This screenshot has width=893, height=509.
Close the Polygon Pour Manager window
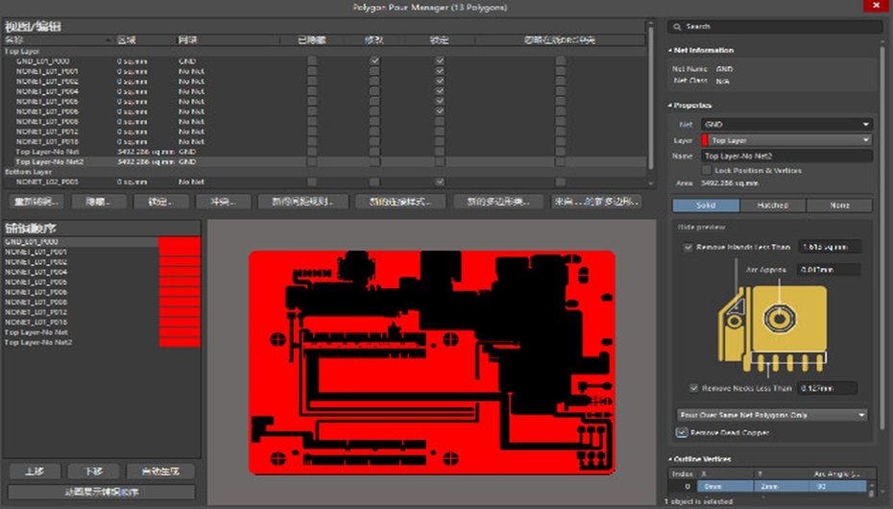click(x=877, y=6)
